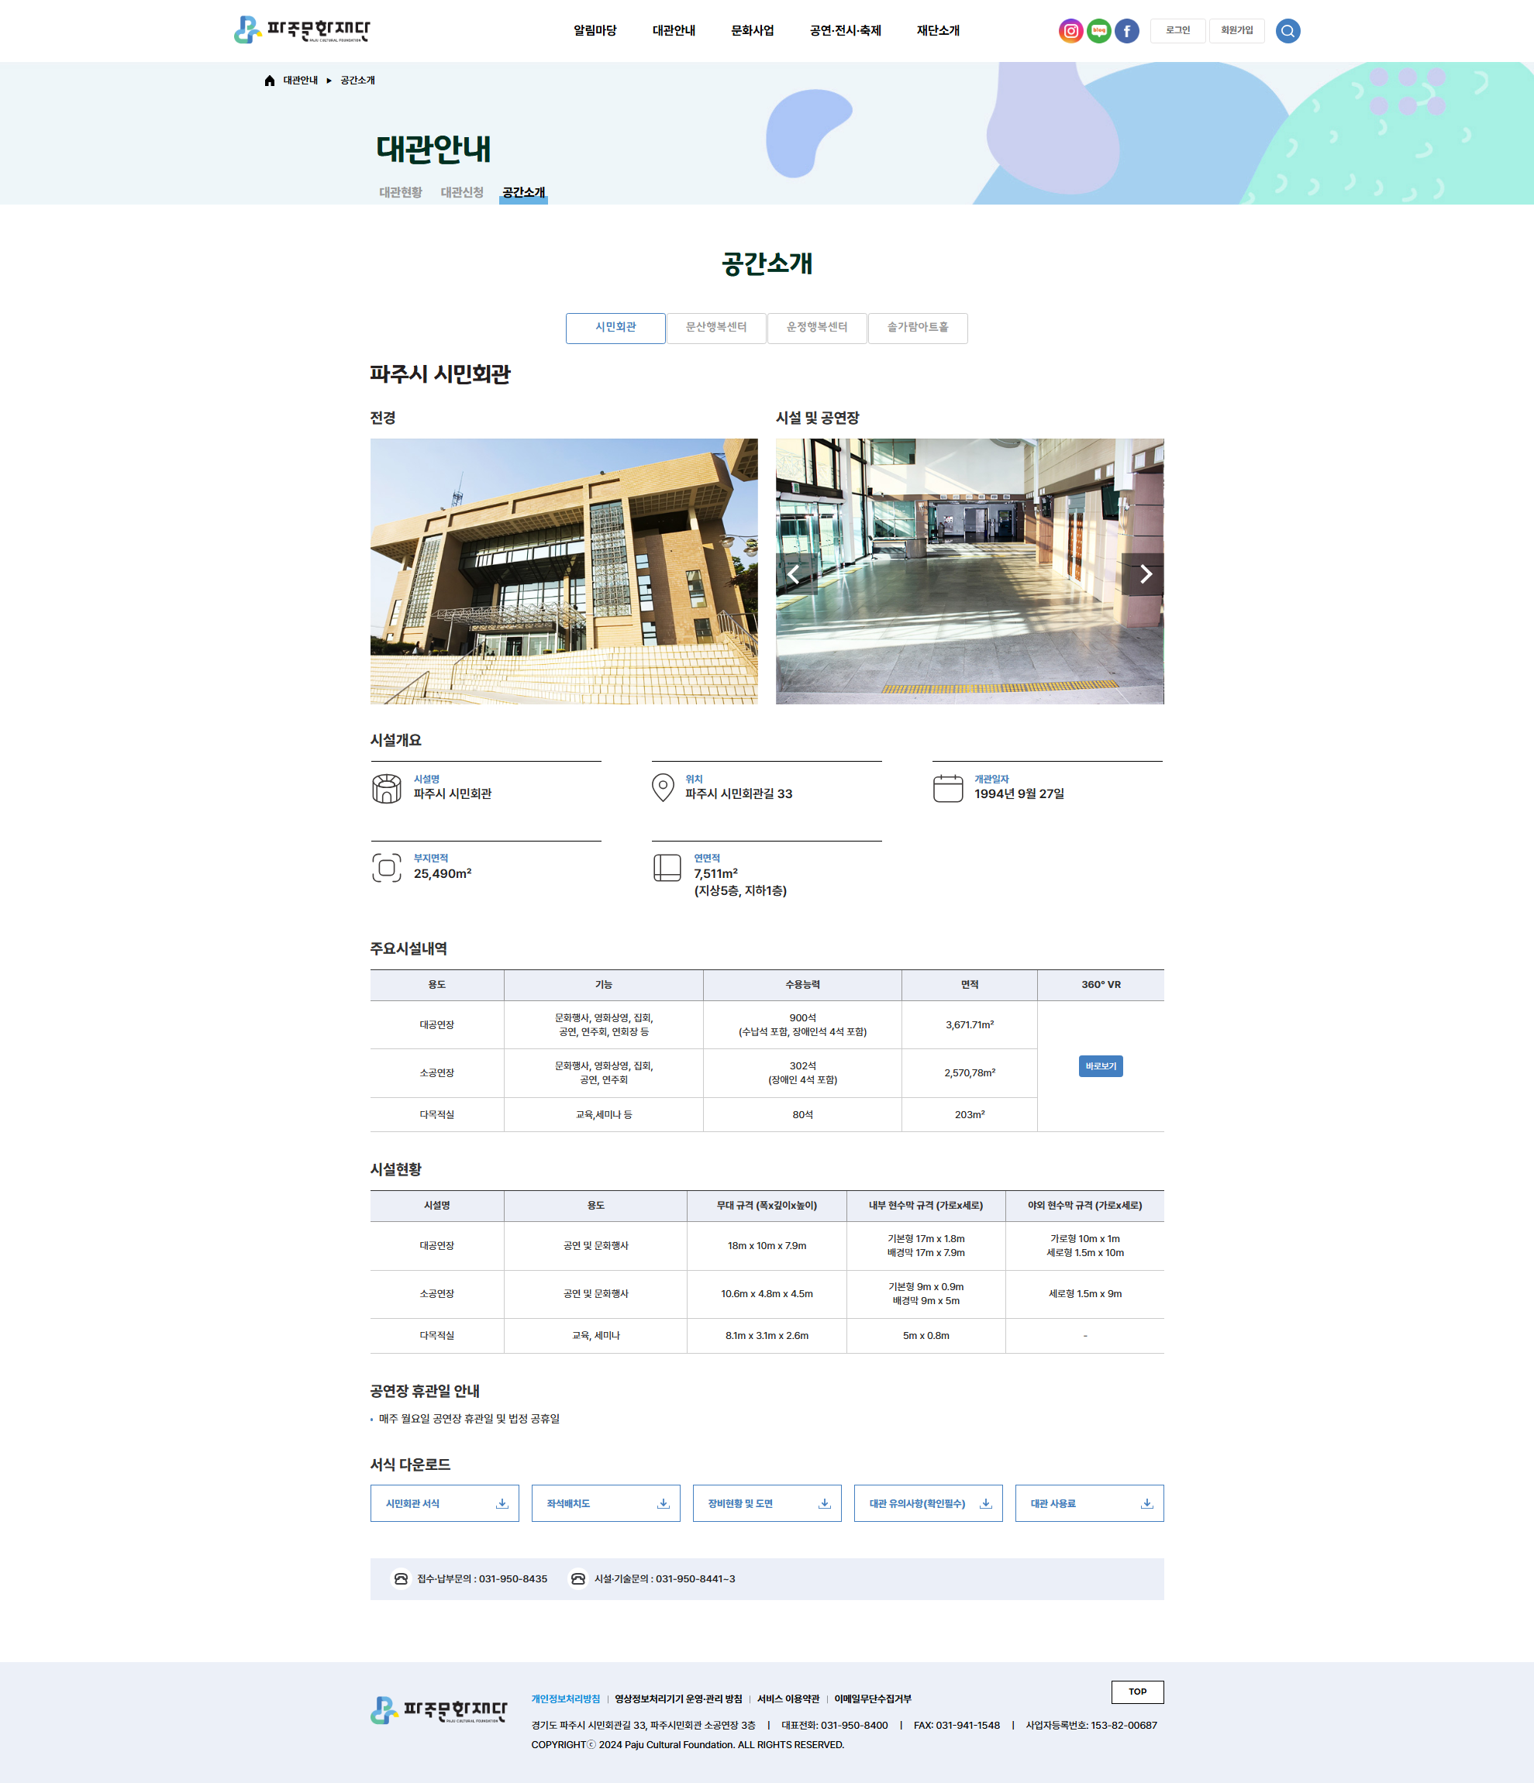This screenshot has width=1534, height=1783.
Task: Click the 바로보기 360° VR button
Action: pyautogui.click(x=1100, y=1066)
